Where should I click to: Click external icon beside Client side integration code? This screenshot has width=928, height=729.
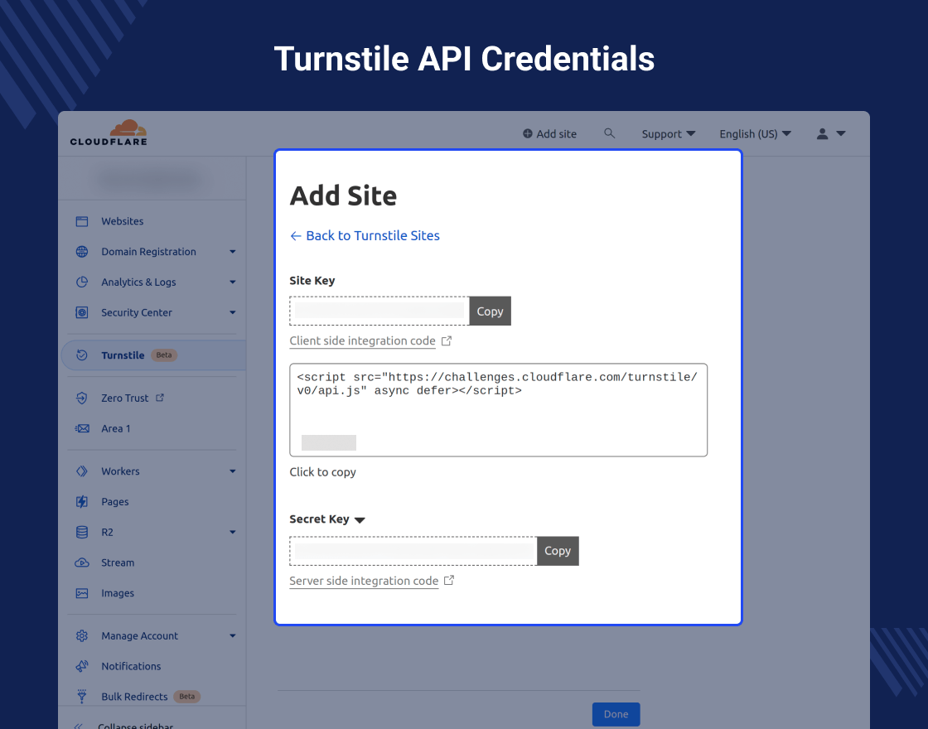[x=447, y=340]
